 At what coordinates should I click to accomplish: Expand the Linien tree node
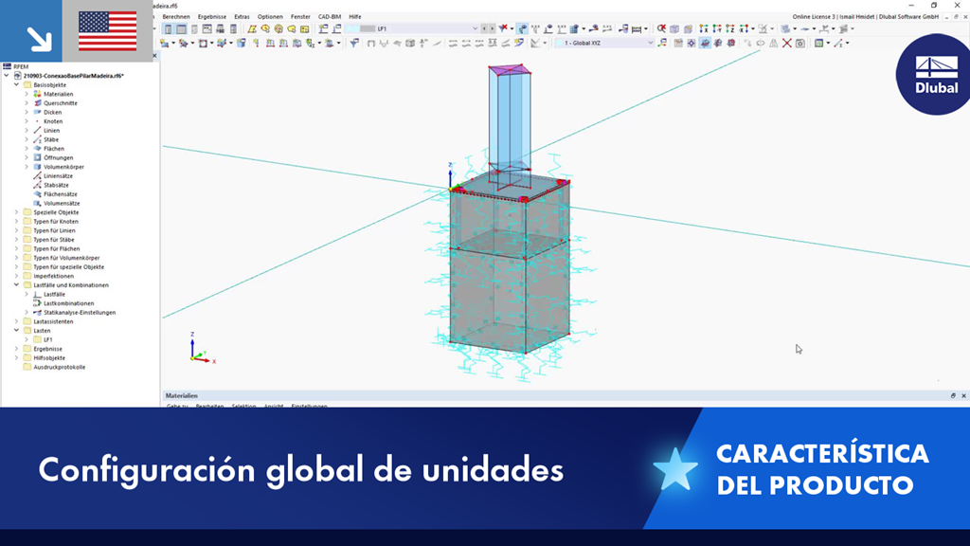[x=27, y=131]
